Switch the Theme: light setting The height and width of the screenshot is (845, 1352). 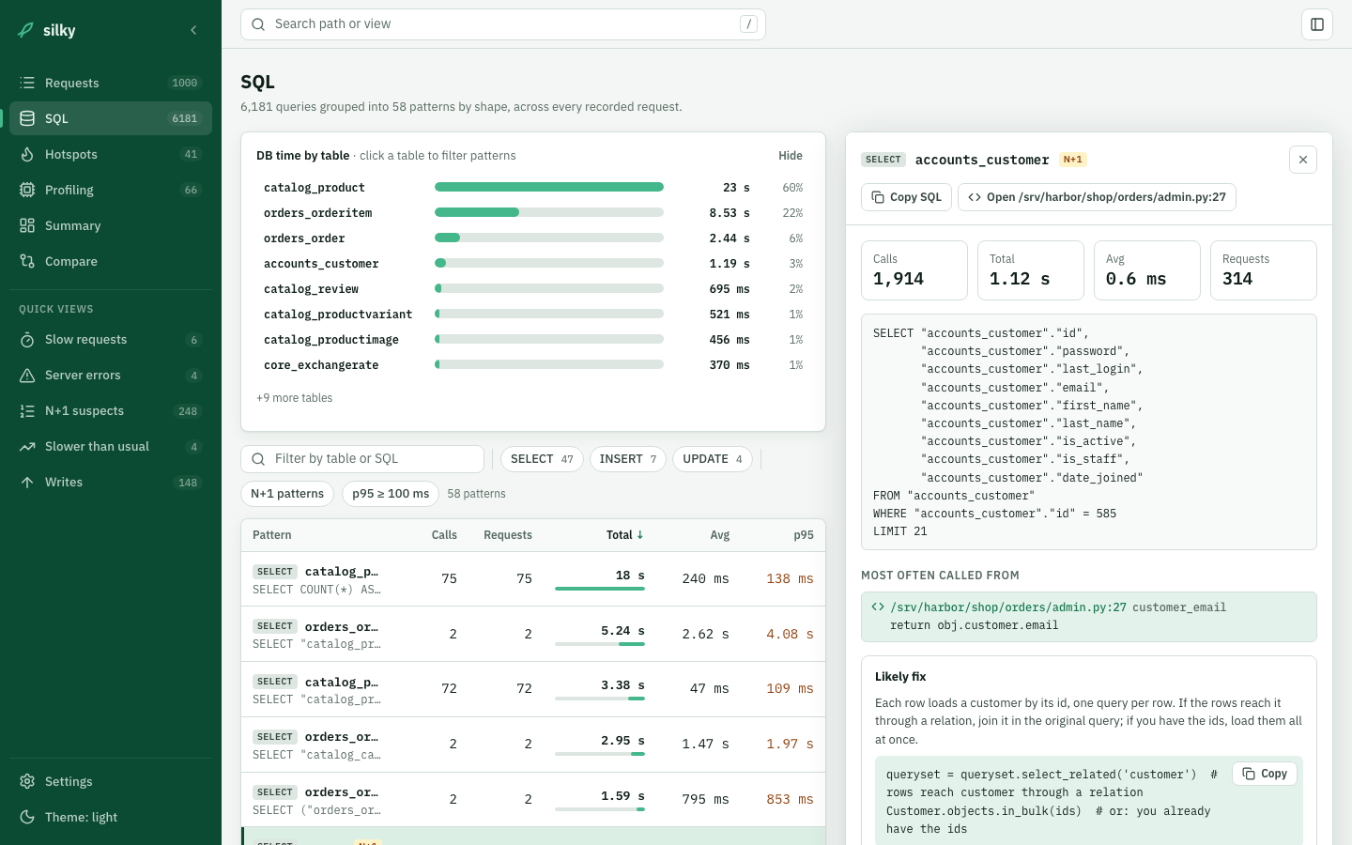click(x=111, y=817)
